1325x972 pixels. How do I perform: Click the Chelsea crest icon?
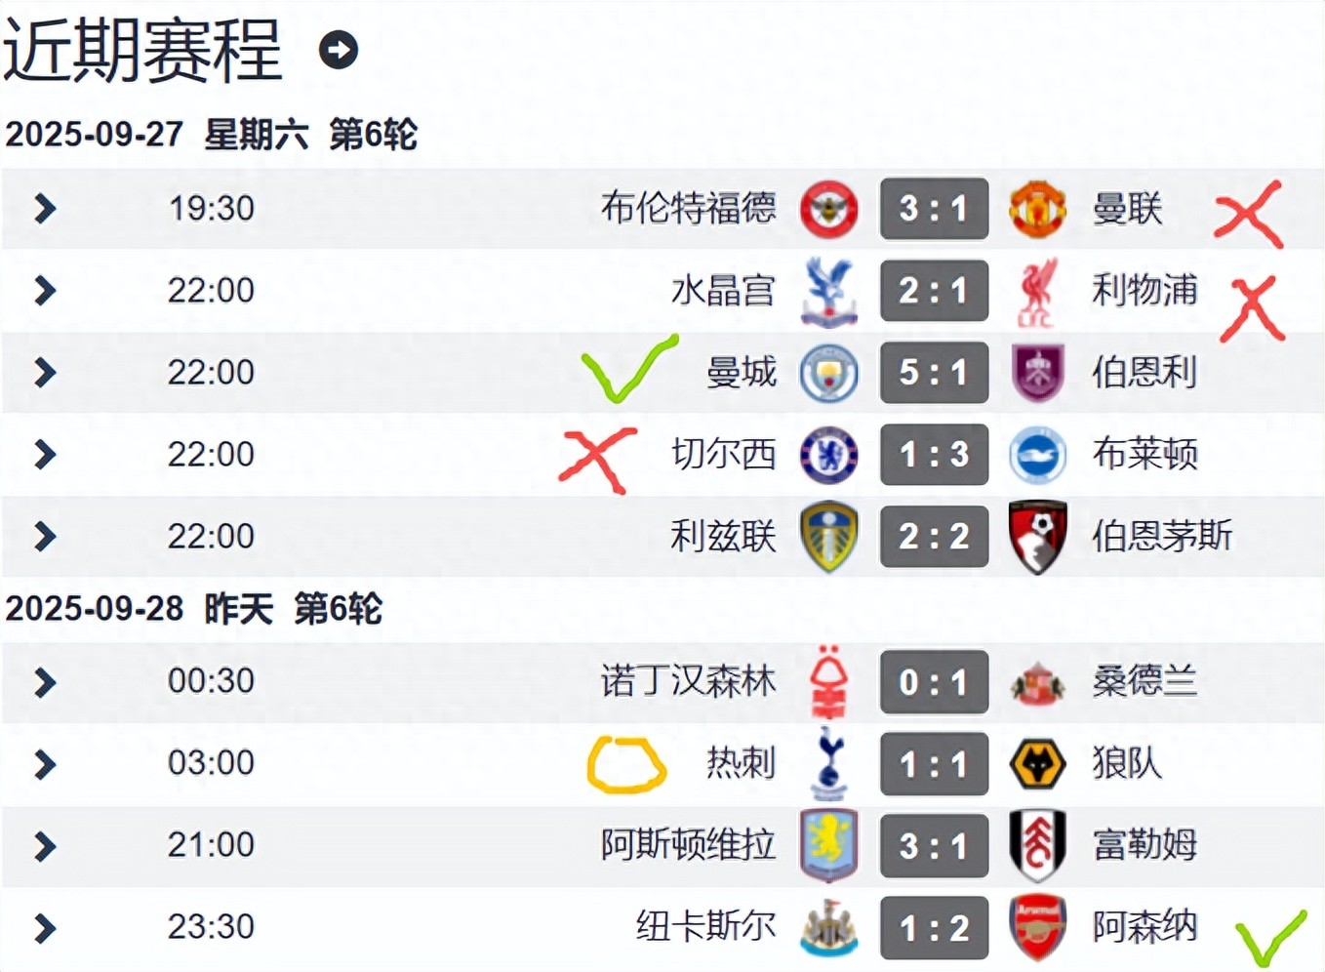click(828, 455)
